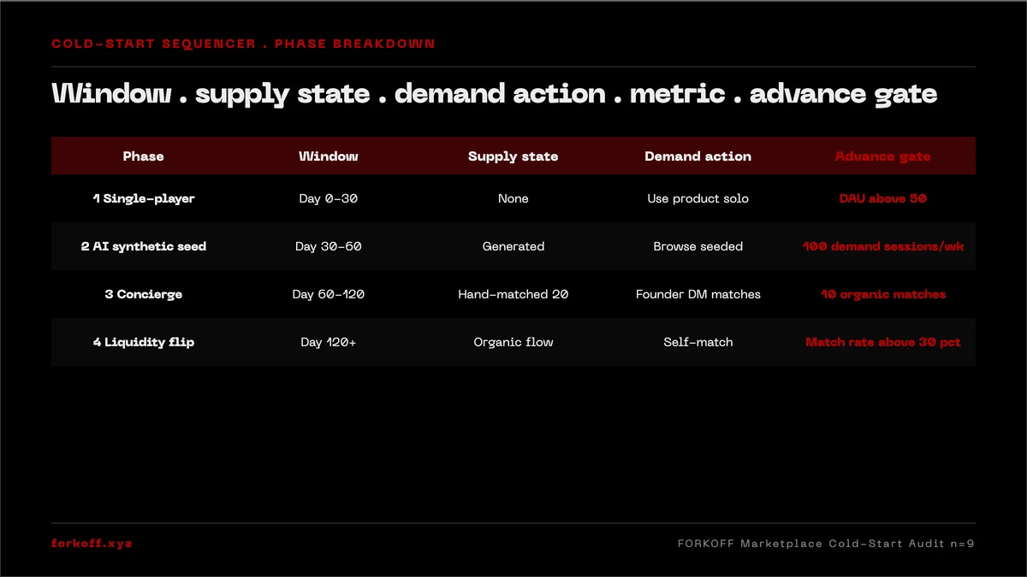The width and height of the screenshot is (1027, 577).
Task: Click the 'Browse seeded' cell
Action: point(698,246)
